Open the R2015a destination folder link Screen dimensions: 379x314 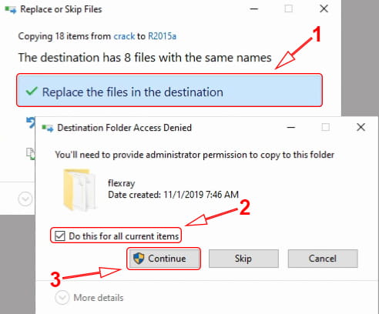[x=162, y=36]
